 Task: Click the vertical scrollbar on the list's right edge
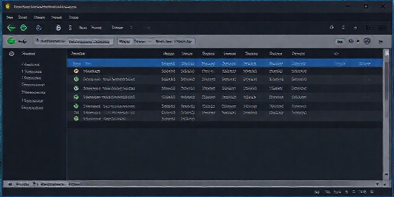click(386, 109)
